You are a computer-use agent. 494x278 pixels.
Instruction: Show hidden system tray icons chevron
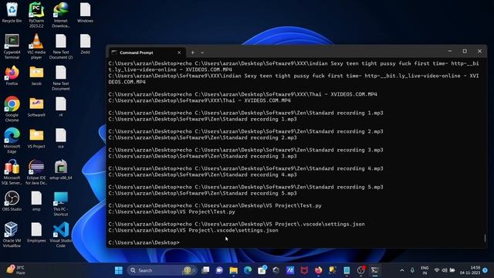pyautogui.click(x=402, y=270)
